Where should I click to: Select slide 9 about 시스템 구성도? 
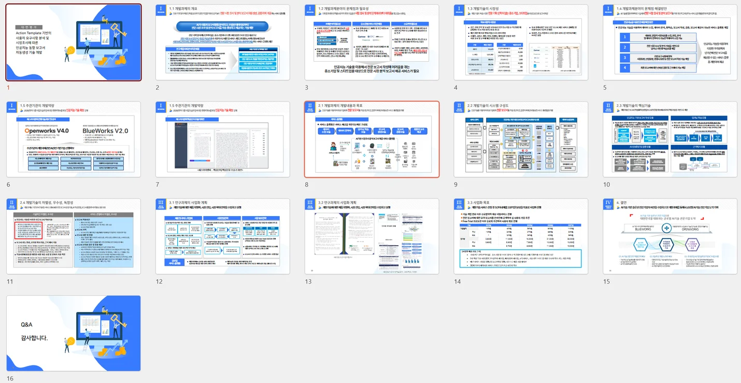(x=521, y=139)
